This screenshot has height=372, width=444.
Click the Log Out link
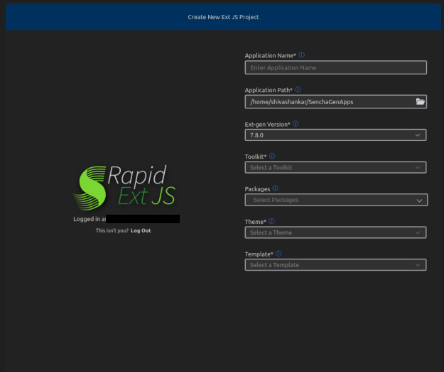pos(141,230)
